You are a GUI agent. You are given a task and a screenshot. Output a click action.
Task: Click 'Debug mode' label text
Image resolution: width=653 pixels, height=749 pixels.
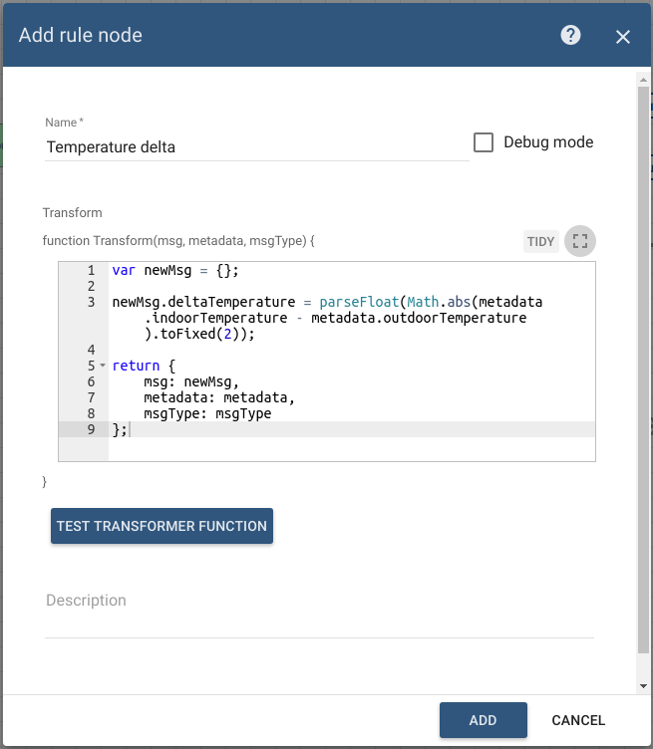coord(548,142)
